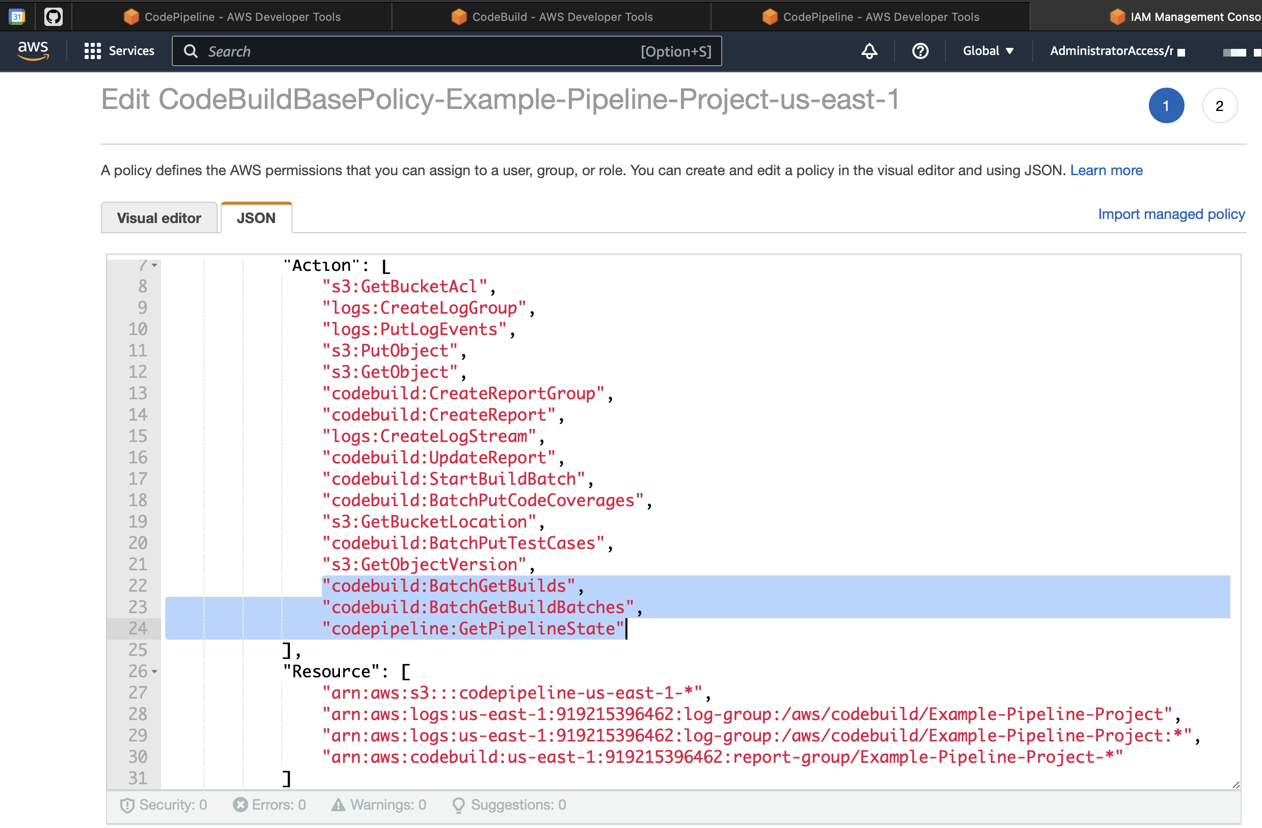
Task: Click the AWS logo home icon
Action: [33, 51]
